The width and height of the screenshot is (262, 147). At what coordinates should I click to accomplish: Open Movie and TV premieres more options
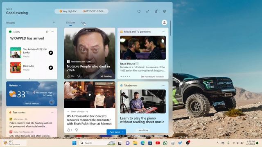[x=164, y=32]
